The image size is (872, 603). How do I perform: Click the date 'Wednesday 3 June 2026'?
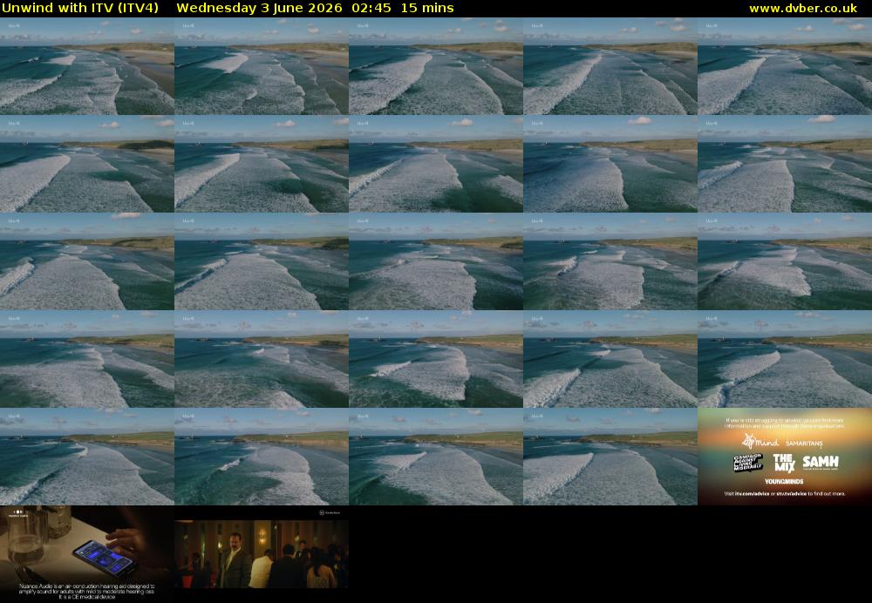click(x=259, y=8)
